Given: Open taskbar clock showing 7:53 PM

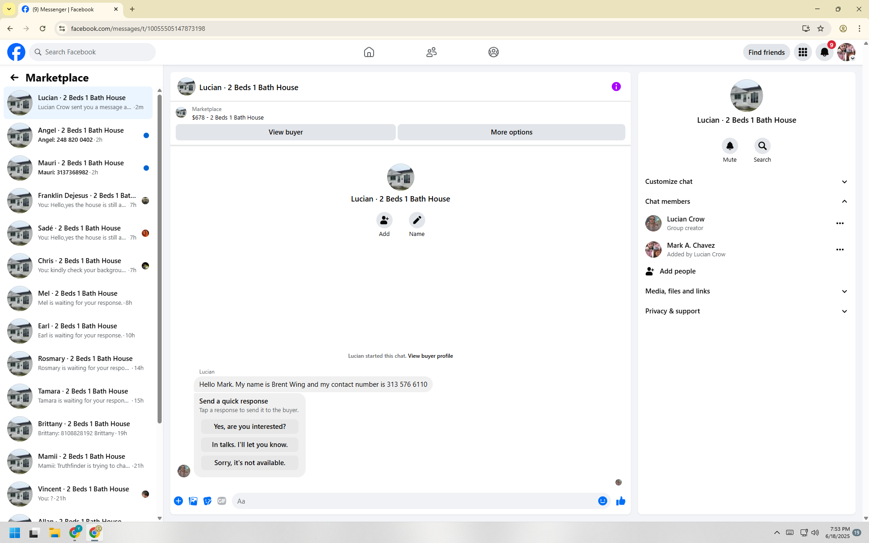Looking at the screenshot, I should pos(838,533).
